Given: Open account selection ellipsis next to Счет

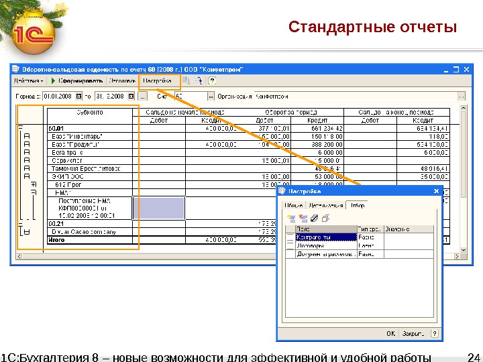Looking at the screenshot, I should click(x=211, y=97).
